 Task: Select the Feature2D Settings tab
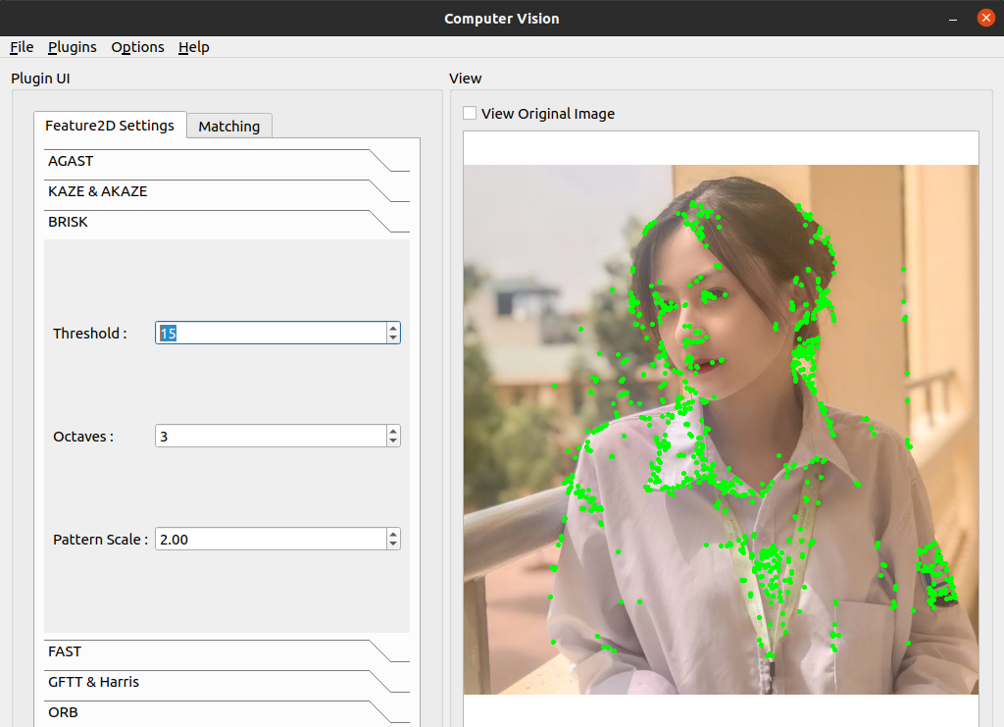tap(110, 125)
